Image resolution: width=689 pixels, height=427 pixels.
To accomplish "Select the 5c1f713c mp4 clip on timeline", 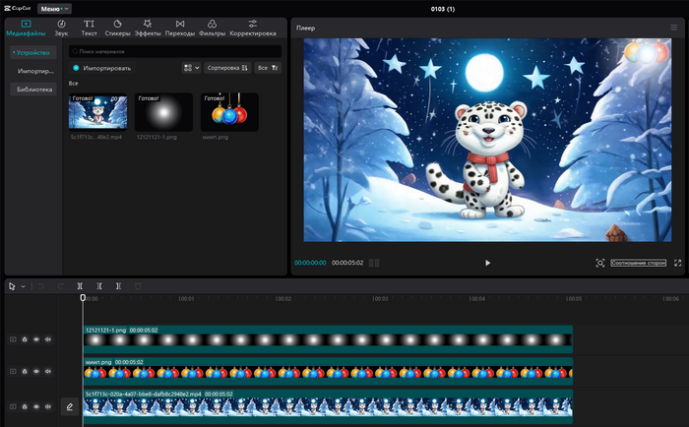I will click(328, 406).
